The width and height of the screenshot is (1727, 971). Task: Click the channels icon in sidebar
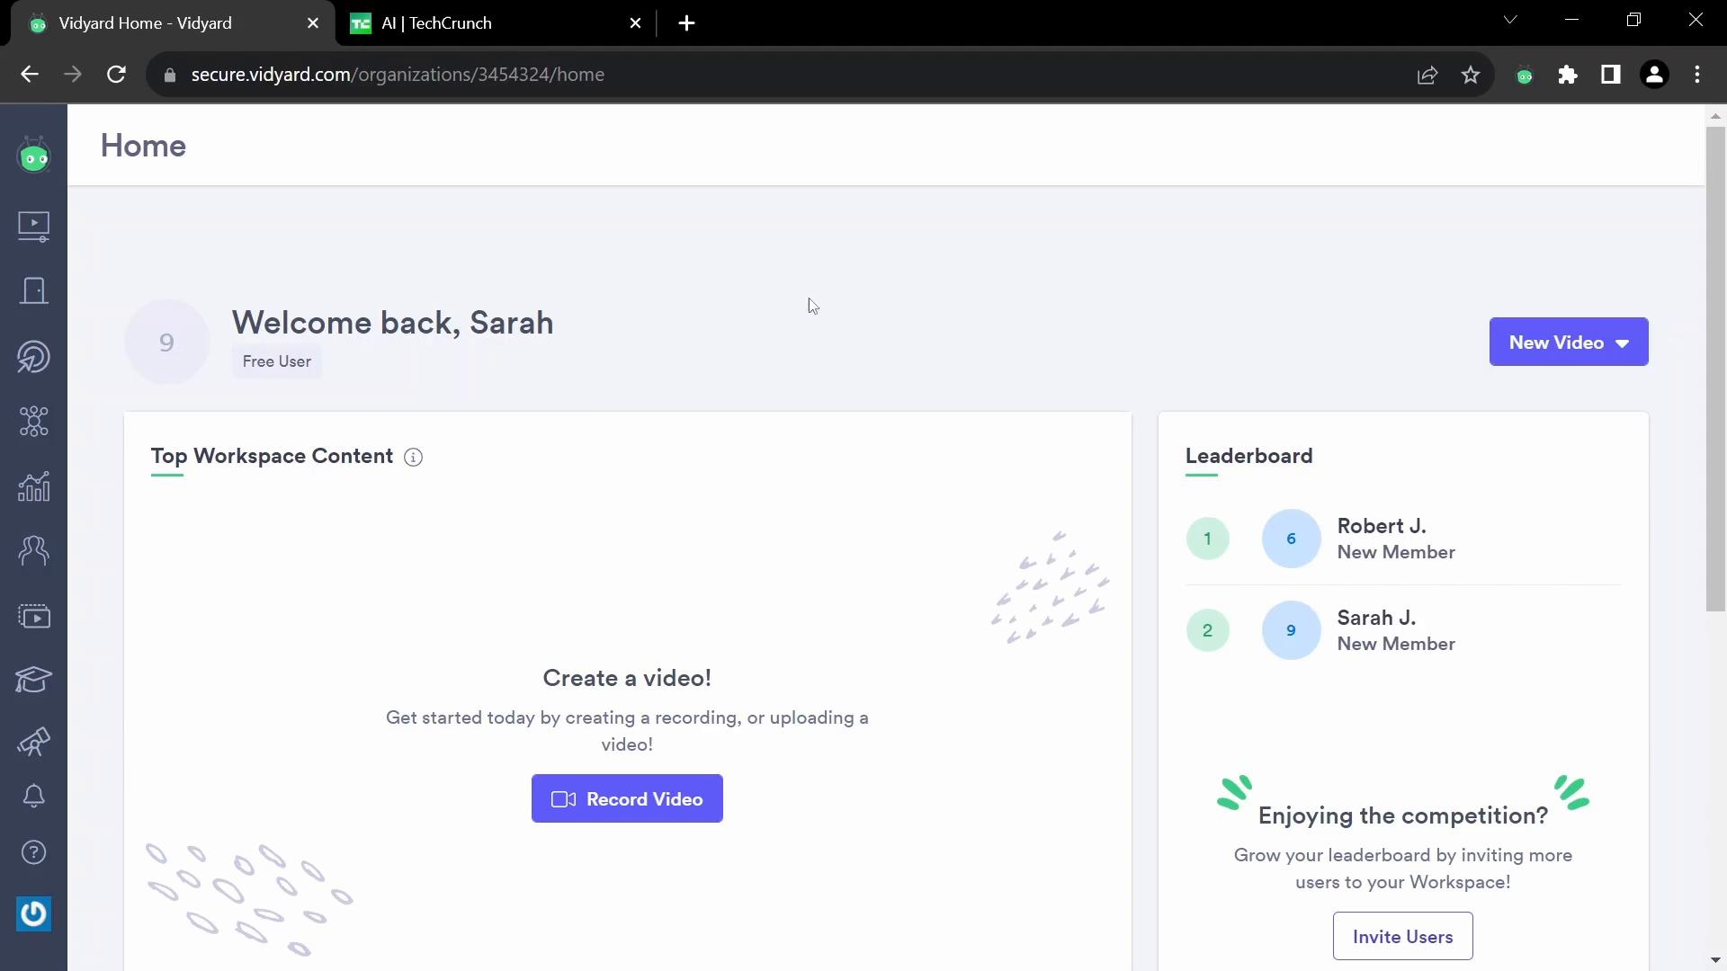point(33,614)
